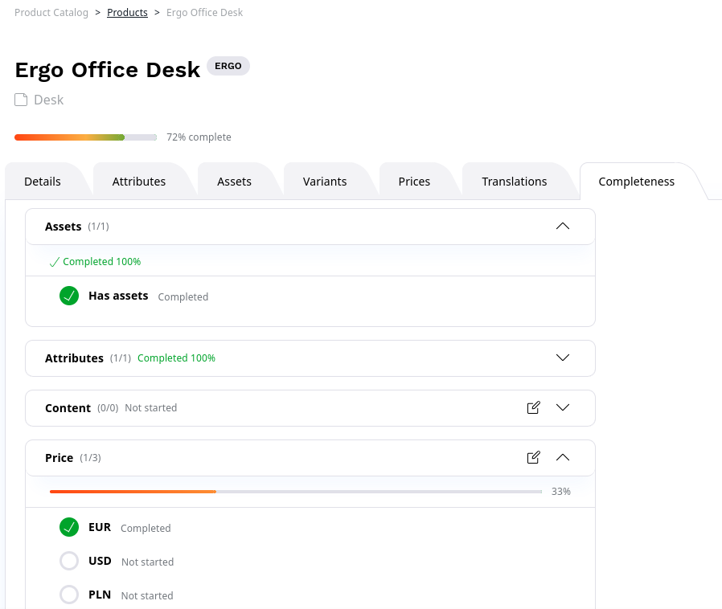Click the Products breadcrumb separator arrow

point(156,12)
